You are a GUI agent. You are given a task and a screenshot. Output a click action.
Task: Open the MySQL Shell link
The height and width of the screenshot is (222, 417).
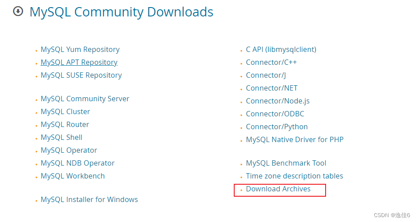pos(61,137)
